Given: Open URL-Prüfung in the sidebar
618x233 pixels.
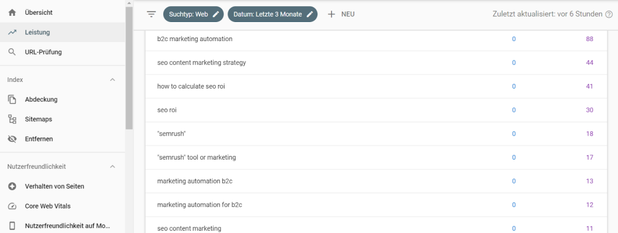Looking at the screenshot, I should [62, 52].
